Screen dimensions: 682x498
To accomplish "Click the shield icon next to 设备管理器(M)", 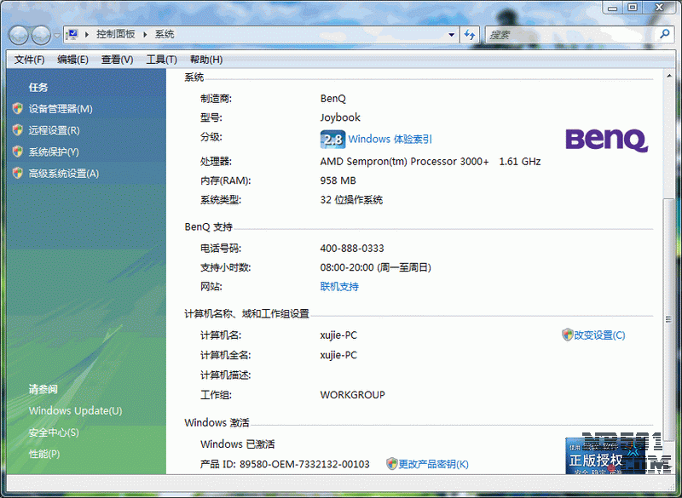I will coord(18,109).
